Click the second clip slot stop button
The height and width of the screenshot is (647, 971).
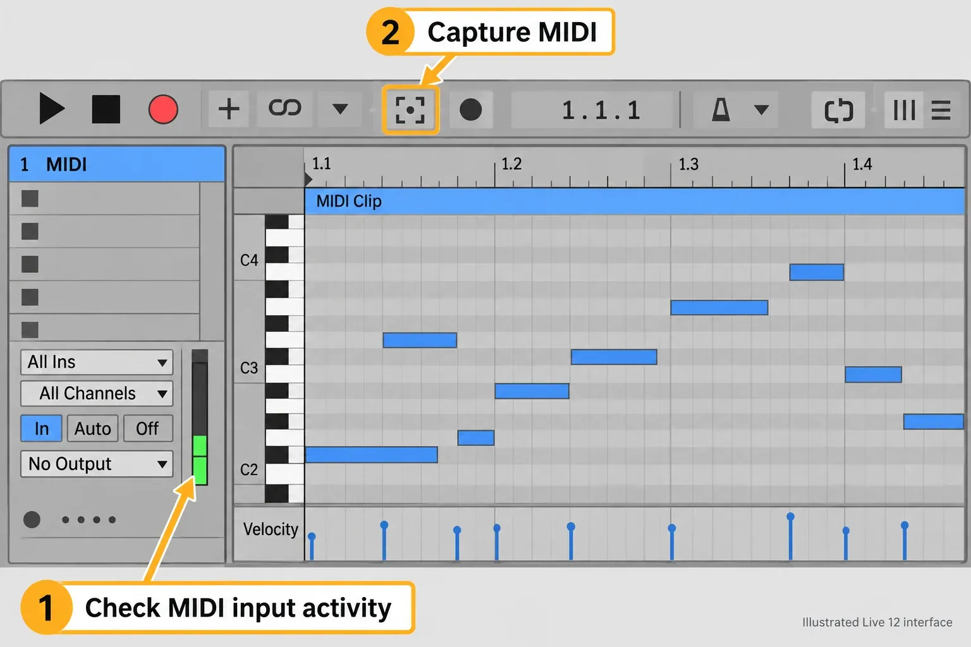coord(30,231)
